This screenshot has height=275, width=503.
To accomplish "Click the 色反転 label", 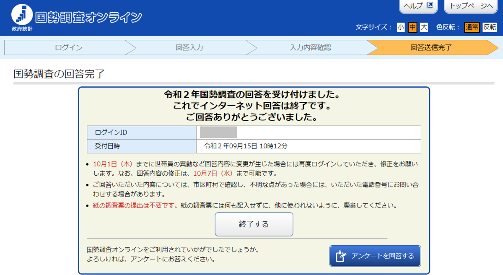I will (449, 27).
